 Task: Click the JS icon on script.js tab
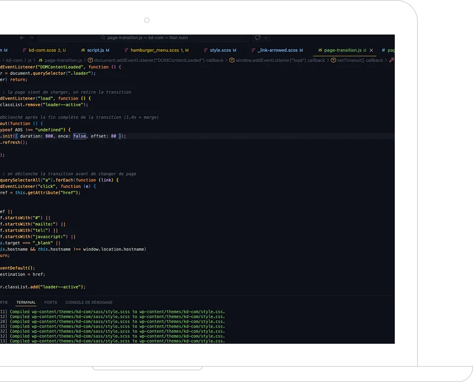click(82, 50)
